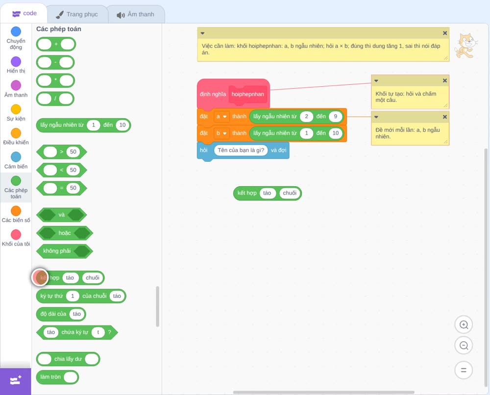Switch to the Âm thanh tab
Viewport: 490px width, 395px height.
[x=136, y=14]
